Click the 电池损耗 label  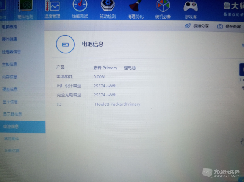pyautogui.click(x=64, y=77)
